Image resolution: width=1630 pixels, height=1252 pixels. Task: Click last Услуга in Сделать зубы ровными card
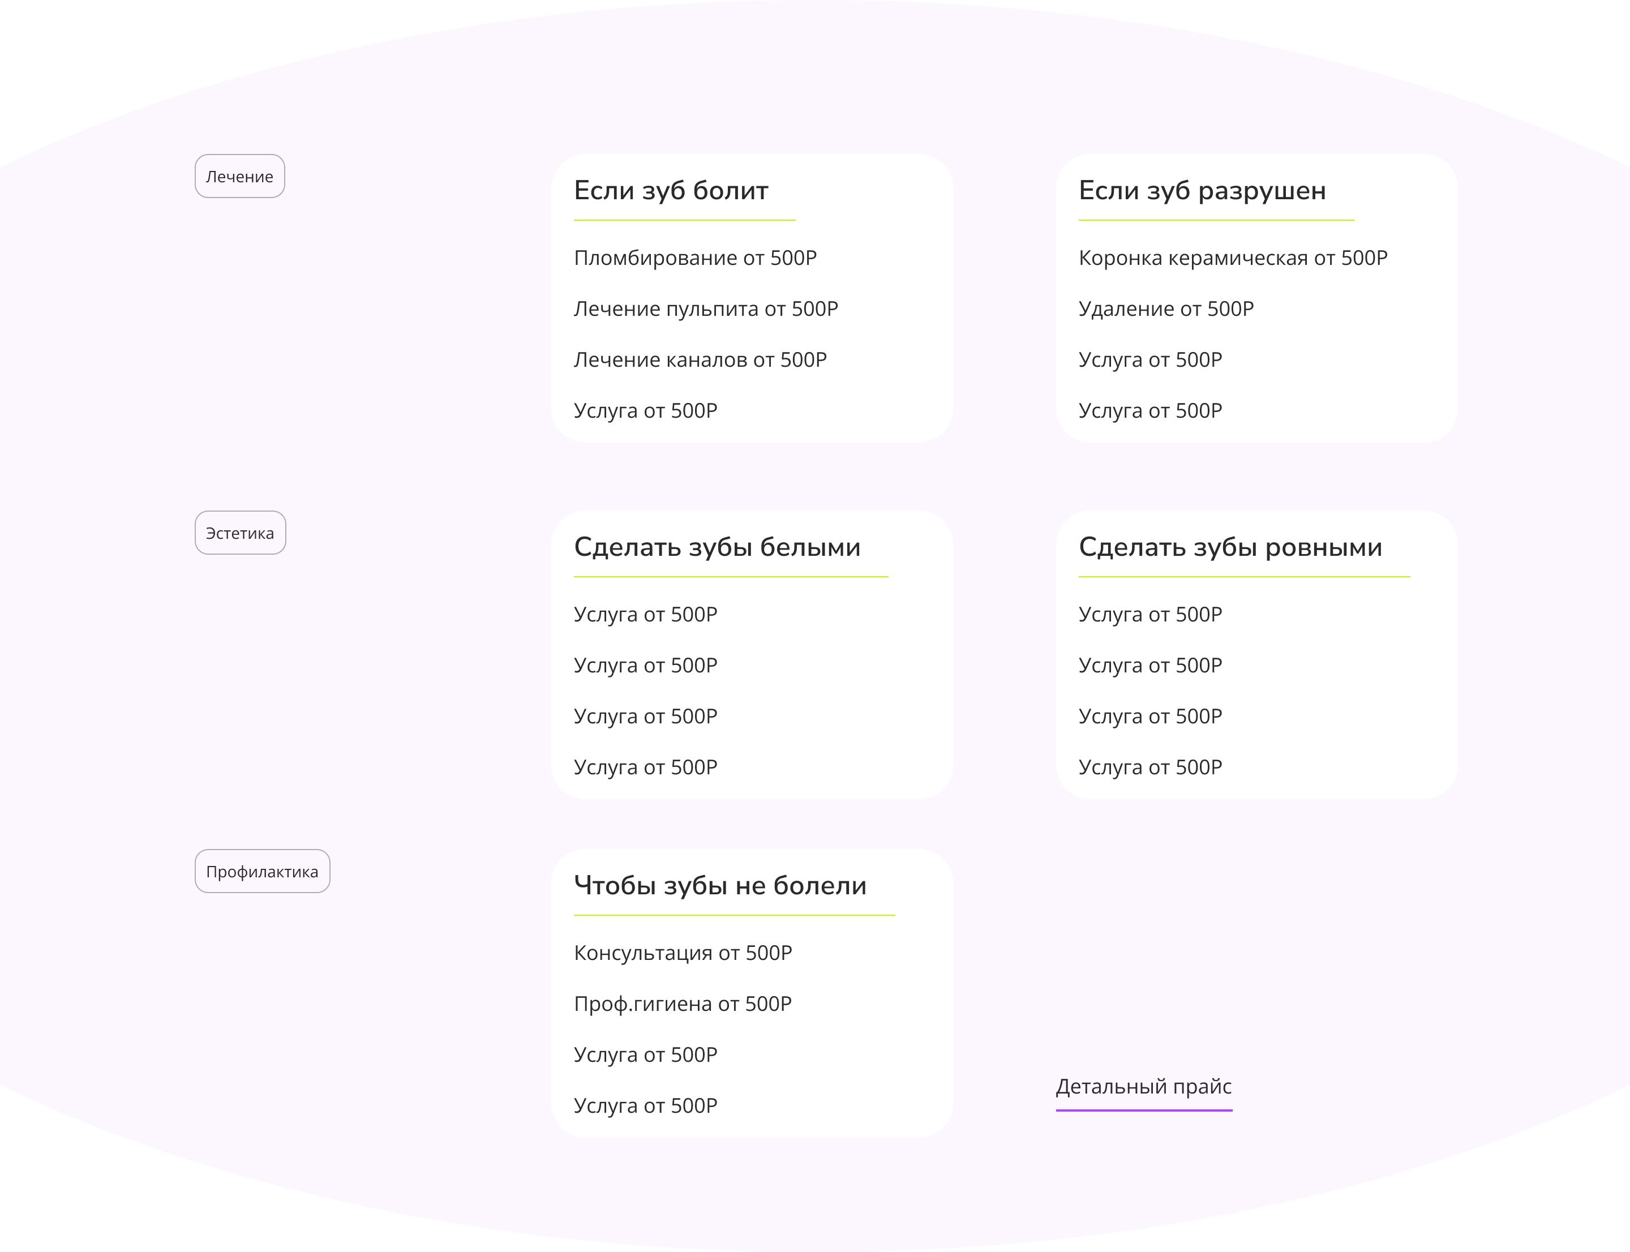[x=1150, y=767]
